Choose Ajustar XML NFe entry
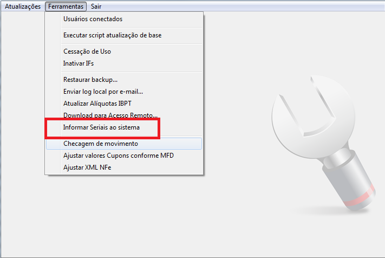Screen dimensions: 385x258 coord(87,167)
